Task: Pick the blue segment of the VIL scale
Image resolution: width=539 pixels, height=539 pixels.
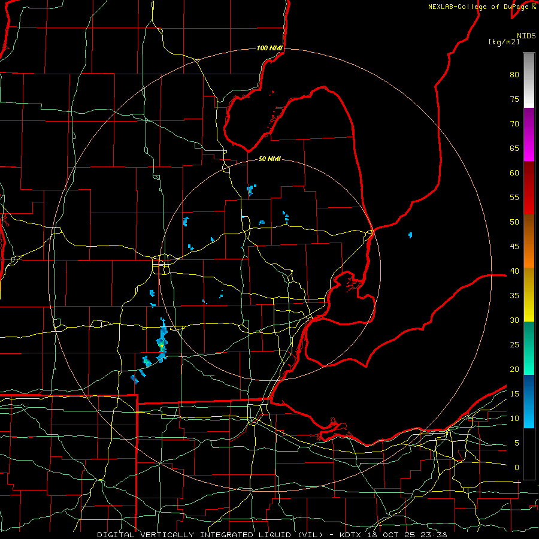Action: click(x=529, y=401)
